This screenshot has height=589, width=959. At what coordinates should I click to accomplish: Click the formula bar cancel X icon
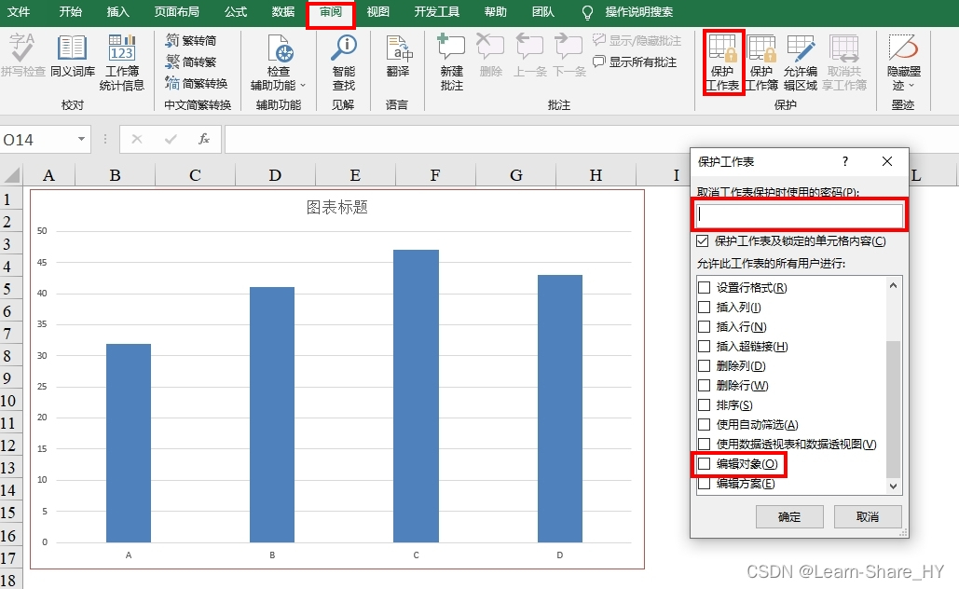137,140
